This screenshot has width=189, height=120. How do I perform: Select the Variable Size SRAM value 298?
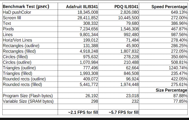94,101
